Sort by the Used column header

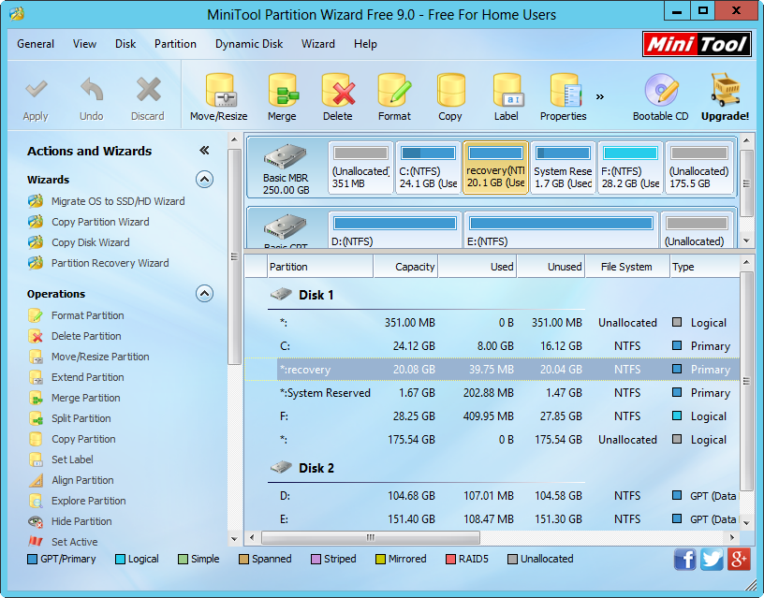477,267
